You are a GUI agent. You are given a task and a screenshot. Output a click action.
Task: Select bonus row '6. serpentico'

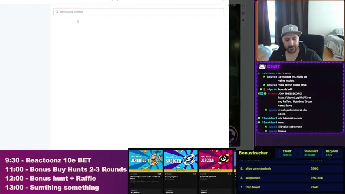(x=290, y=178)
